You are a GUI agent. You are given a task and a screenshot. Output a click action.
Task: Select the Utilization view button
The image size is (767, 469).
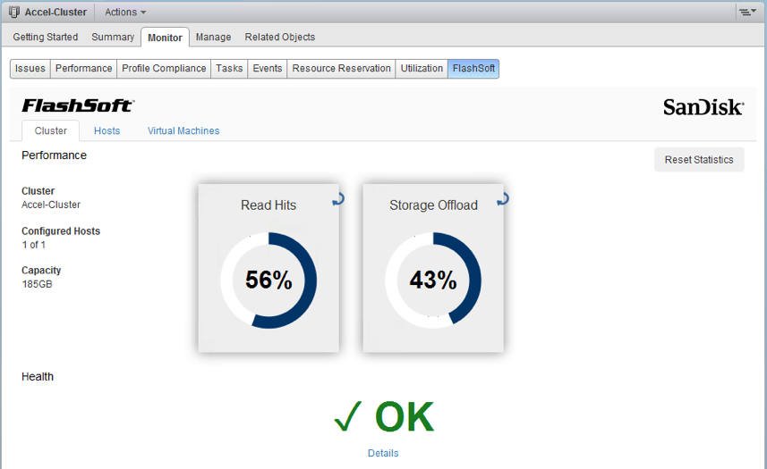coord(422,69)
